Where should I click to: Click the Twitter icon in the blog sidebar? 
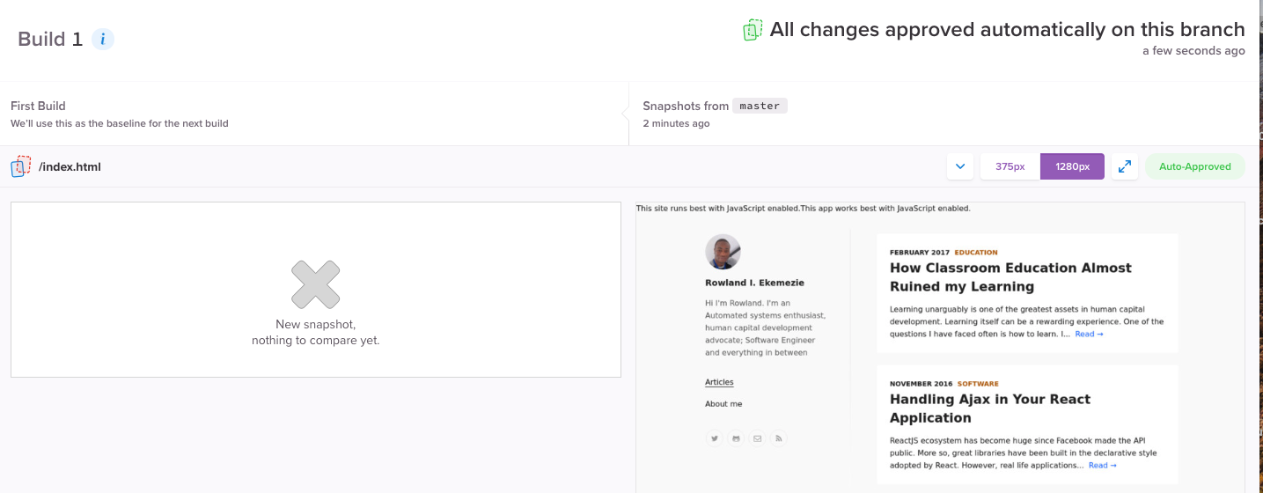[715, 438]
